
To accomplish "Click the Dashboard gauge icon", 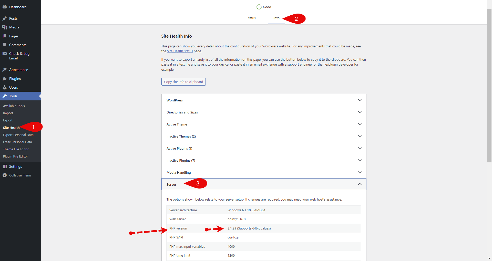I will coord(5,7).
